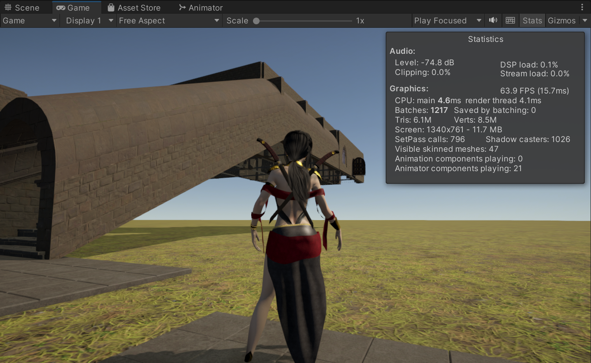Click the Visible skinned meshes: 47 line

(446, 149)
